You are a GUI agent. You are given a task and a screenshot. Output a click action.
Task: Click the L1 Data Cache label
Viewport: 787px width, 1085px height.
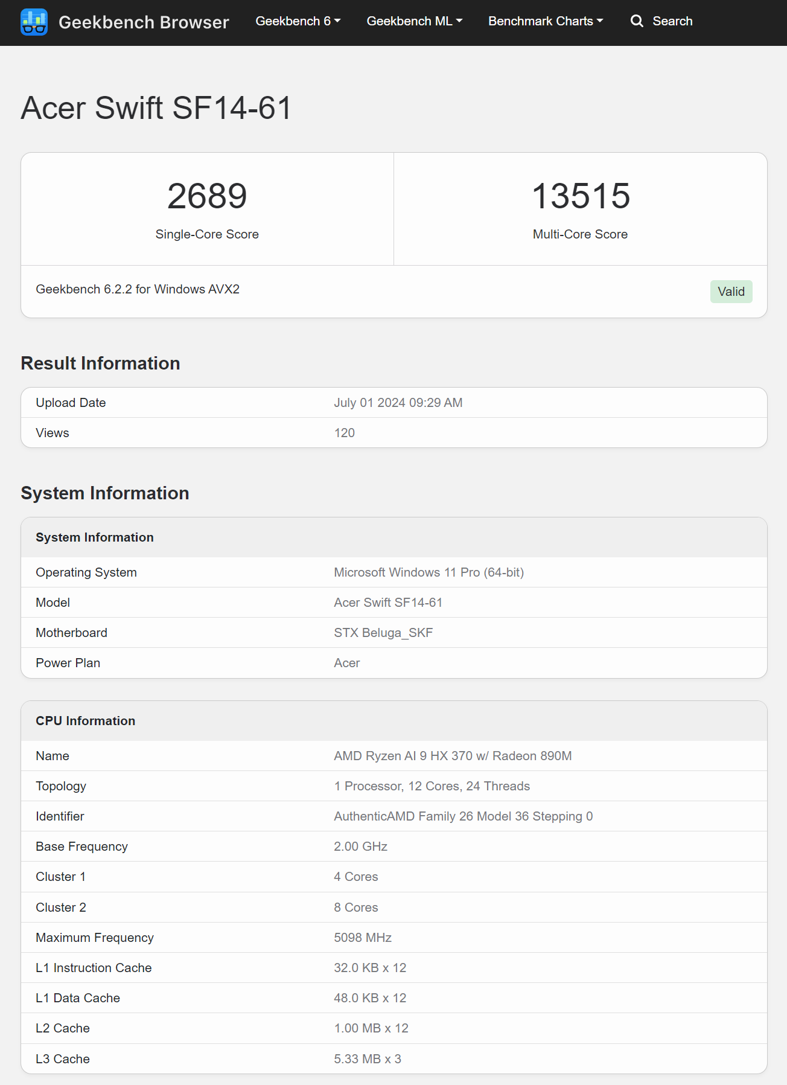coord(78,998)
